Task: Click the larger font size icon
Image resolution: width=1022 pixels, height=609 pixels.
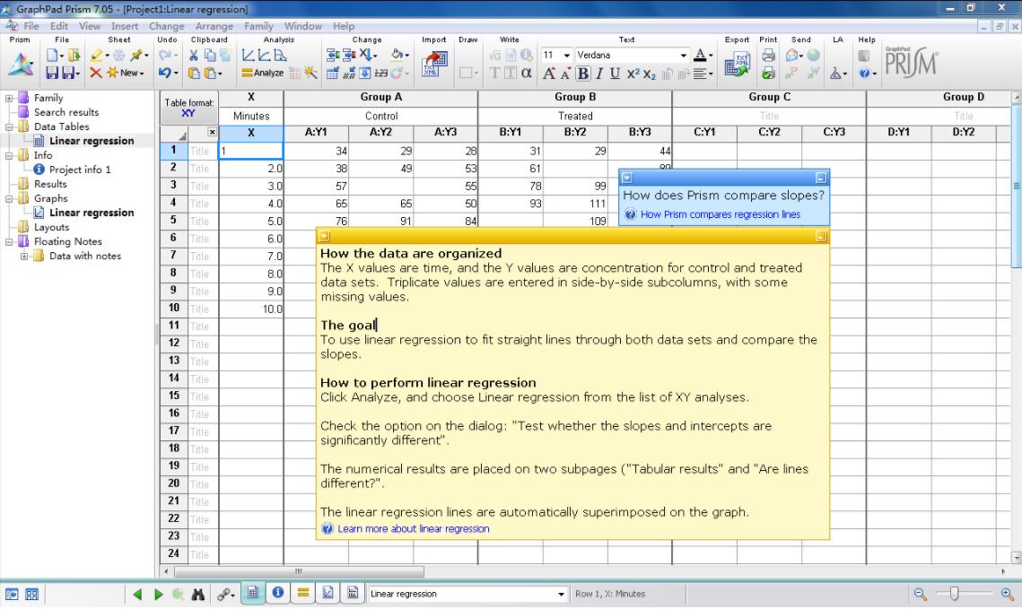Action: pyautogui.click(x=549, y=74)
